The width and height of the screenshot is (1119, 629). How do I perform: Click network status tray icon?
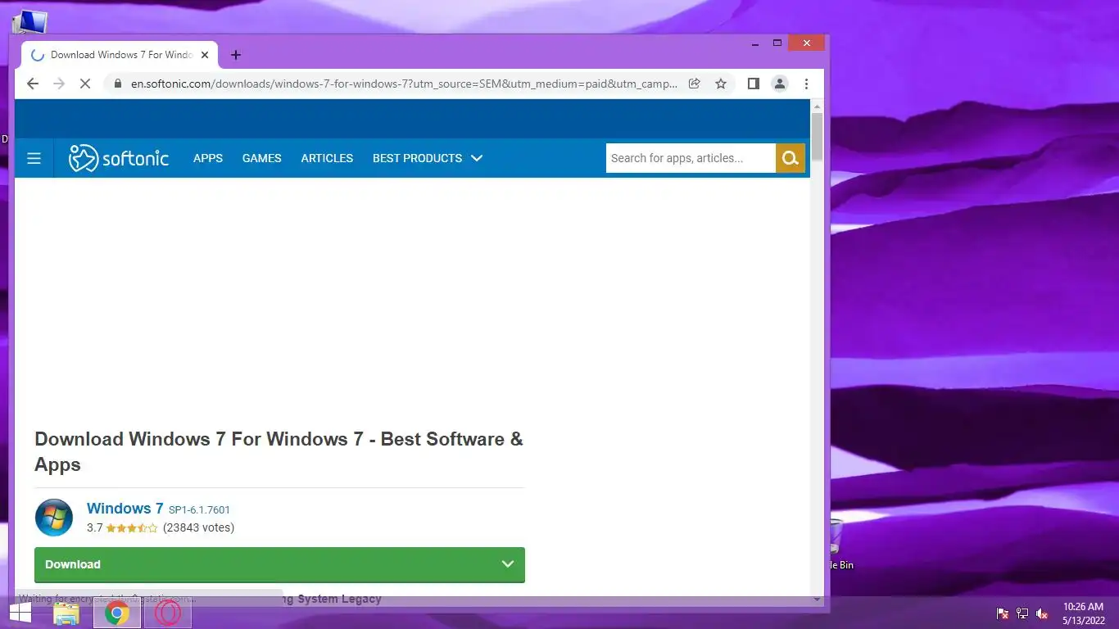tap(1022, 613)
